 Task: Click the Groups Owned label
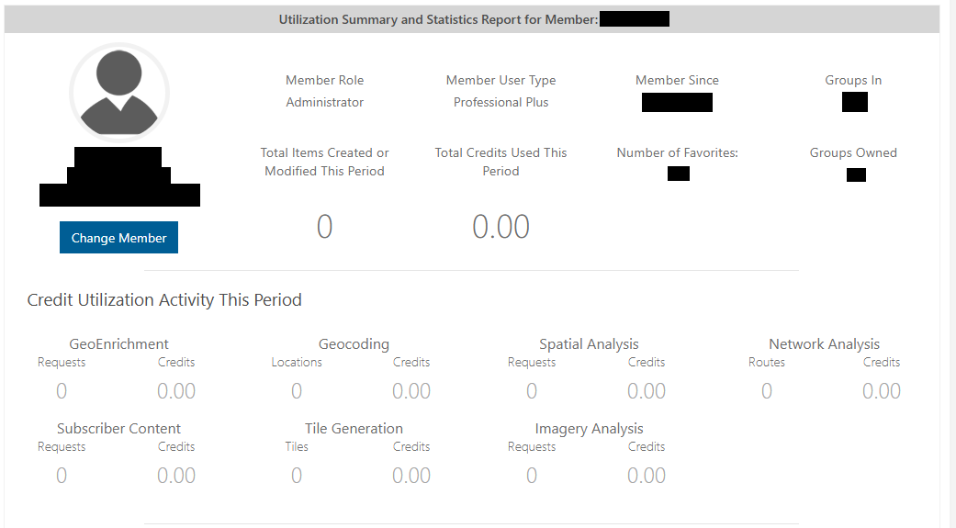853,153
